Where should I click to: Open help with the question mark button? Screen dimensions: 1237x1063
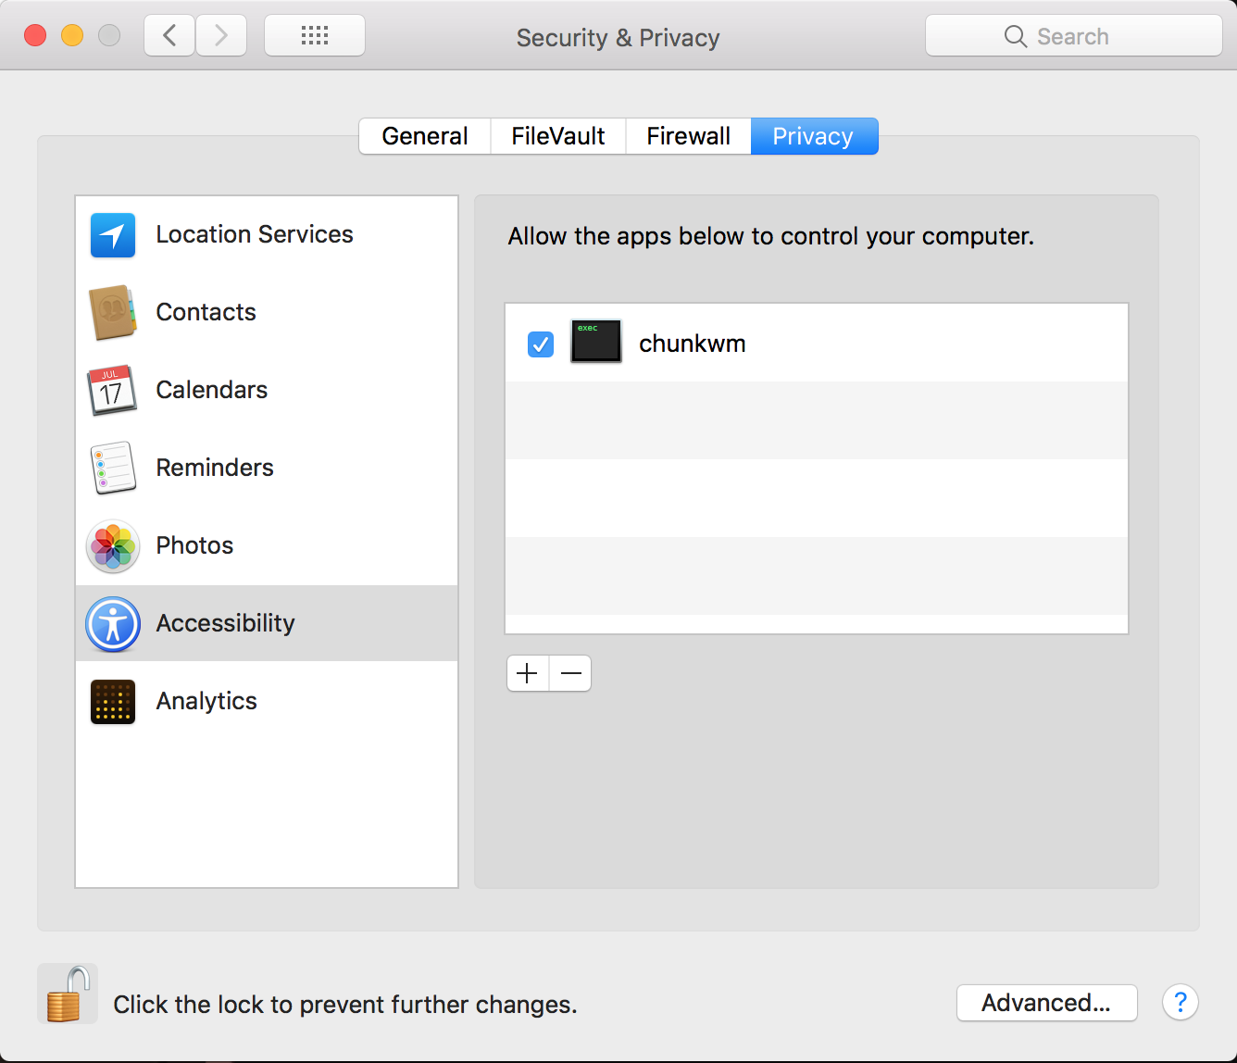1181,1002
